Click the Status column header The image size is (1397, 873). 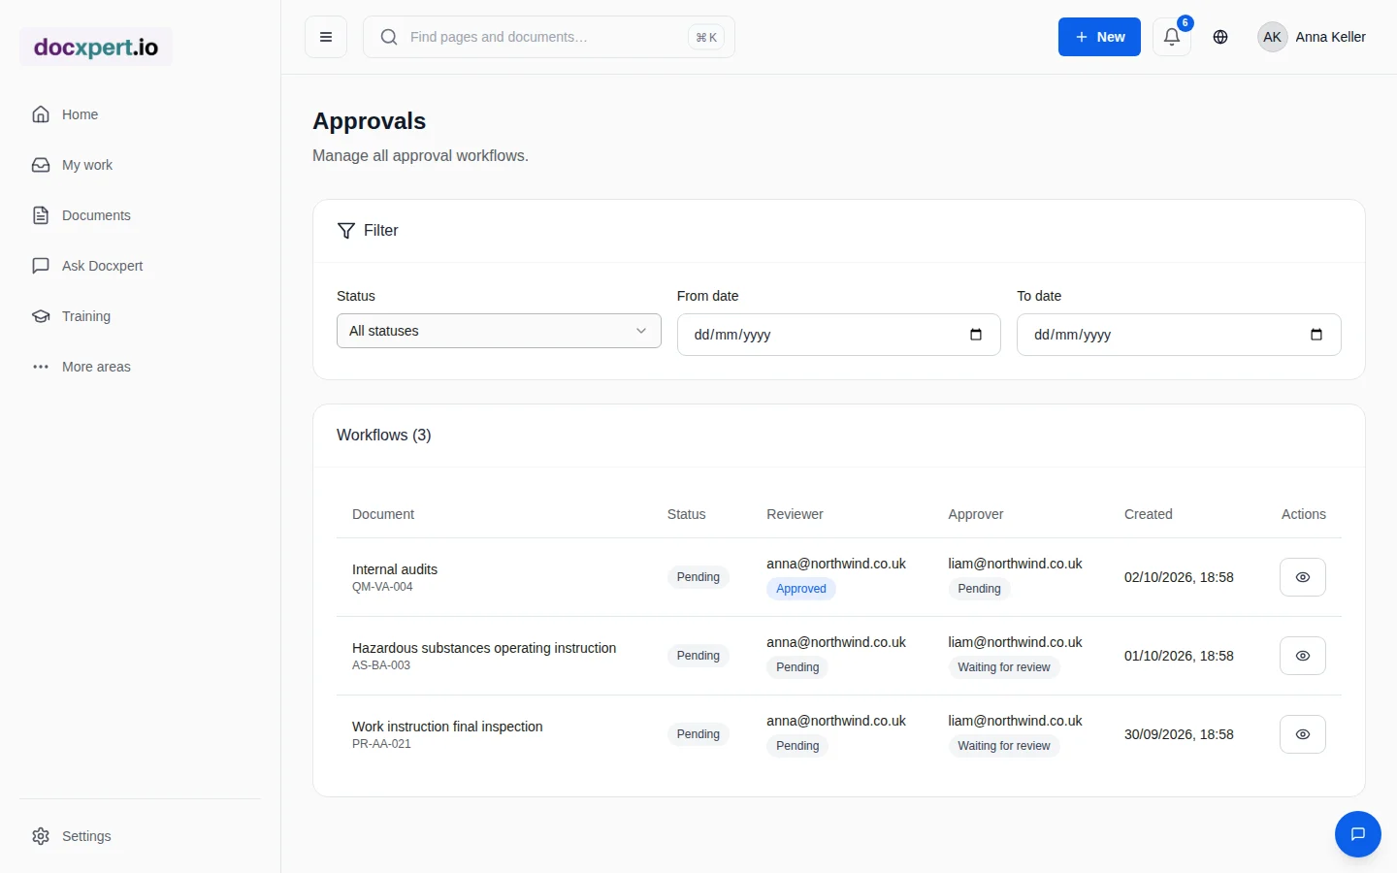pos(687,514)
